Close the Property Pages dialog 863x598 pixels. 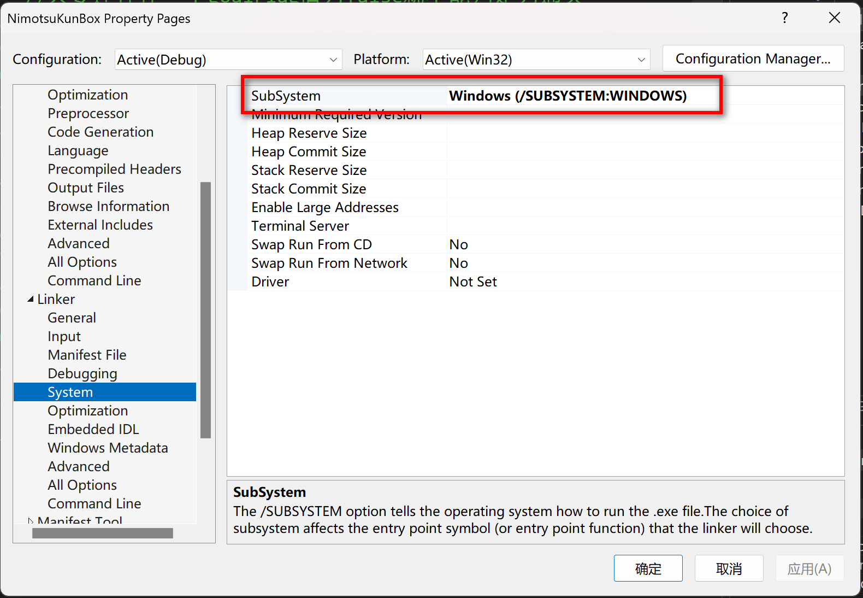tap(835, 18)
